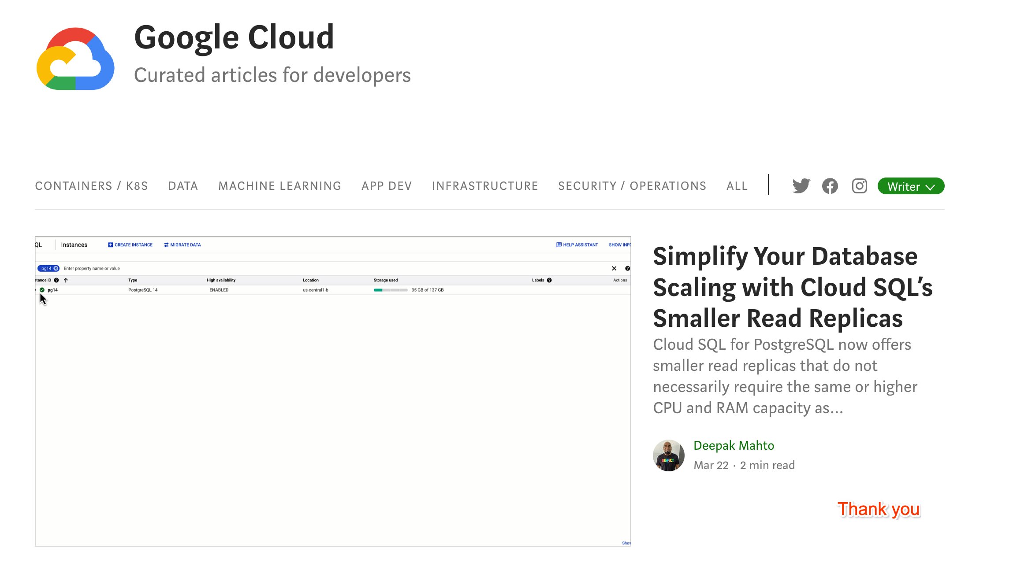Open the Data section
The height and width of the screenshot is (570, 1028).
(183, 186)
